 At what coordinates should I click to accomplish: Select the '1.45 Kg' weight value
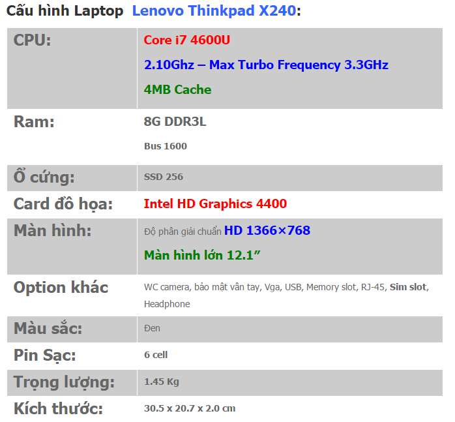[161, 382]
